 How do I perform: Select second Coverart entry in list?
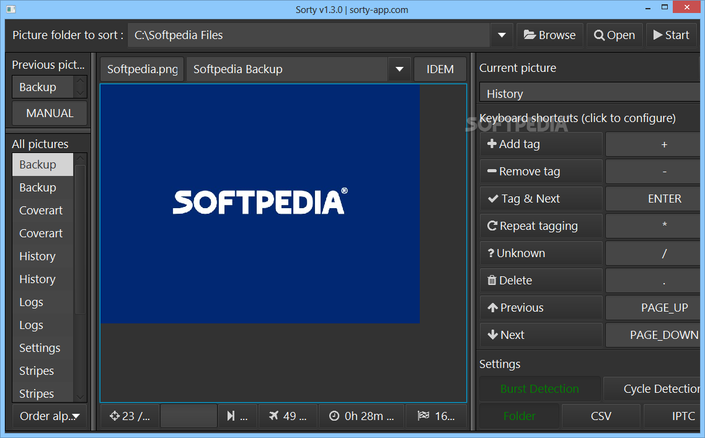(43, 233)
